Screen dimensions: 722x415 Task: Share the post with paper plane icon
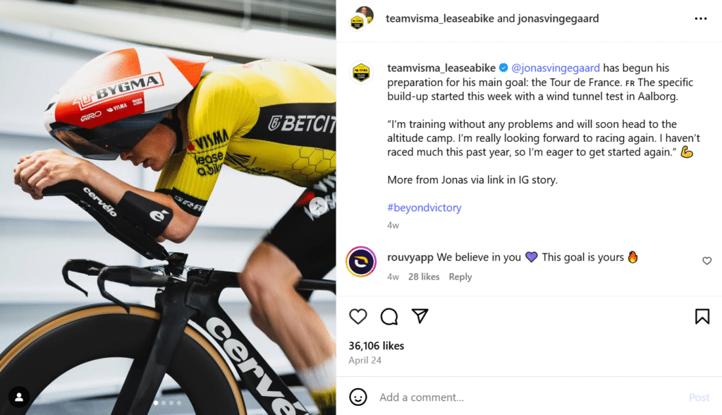[420, 316]
